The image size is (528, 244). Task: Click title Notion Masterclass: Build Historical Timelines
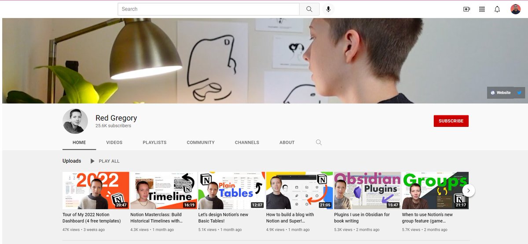156,218
